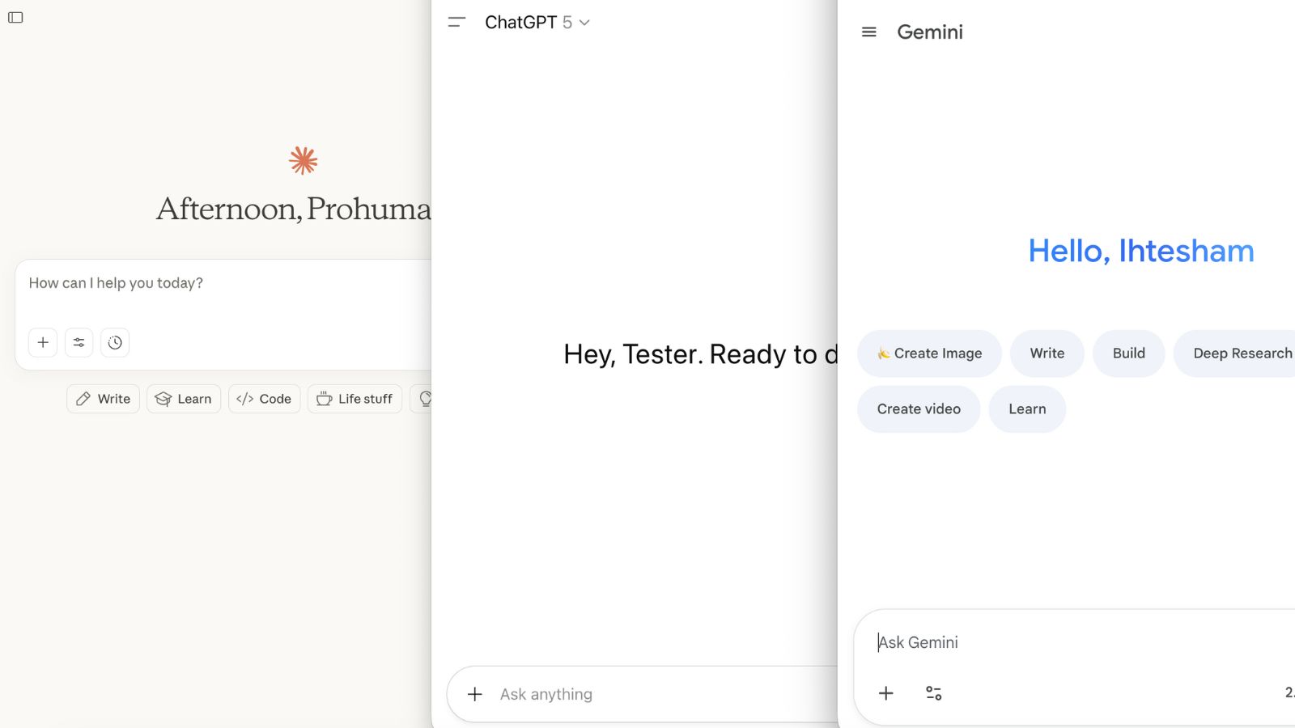Click the 'Afternoon, Prohuma' greeting text

coord(293,209)
